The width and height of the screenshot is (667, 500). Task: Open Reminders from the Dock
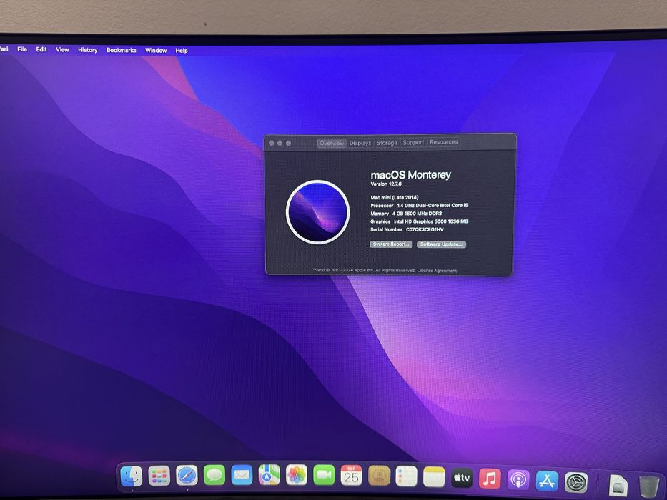406,476
